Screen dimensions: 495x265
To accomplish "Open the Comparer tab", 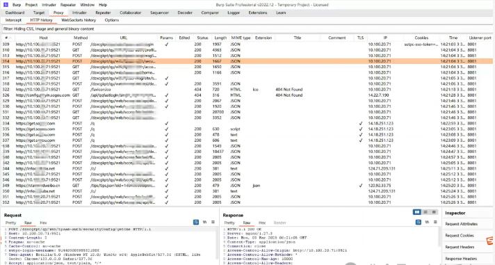I will tap(210, 13).
